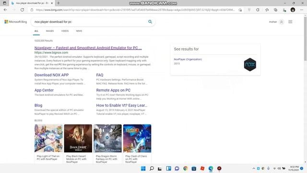Screen dimensions: 307x173
Task: Click microphone icon in system tray
Action: point(269,169)
